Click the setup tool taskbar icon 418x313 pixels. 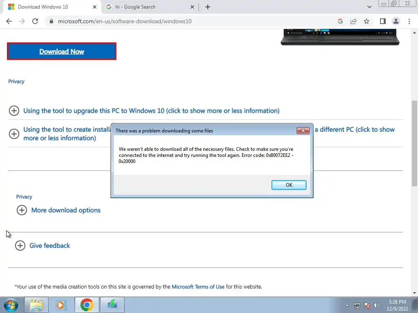[112, 305]
